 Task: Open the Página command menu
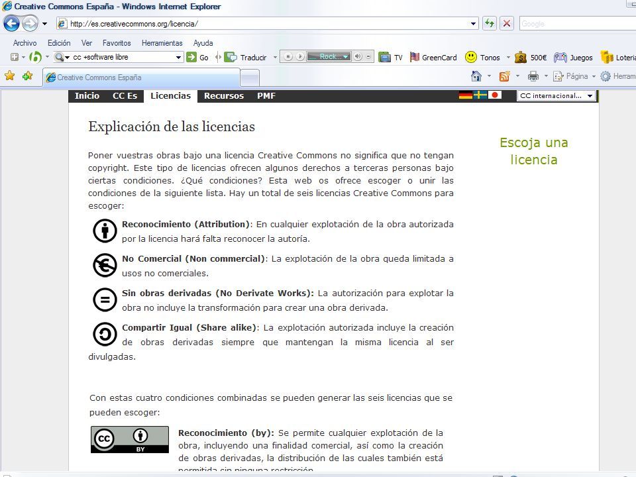[x=574, y=76]
